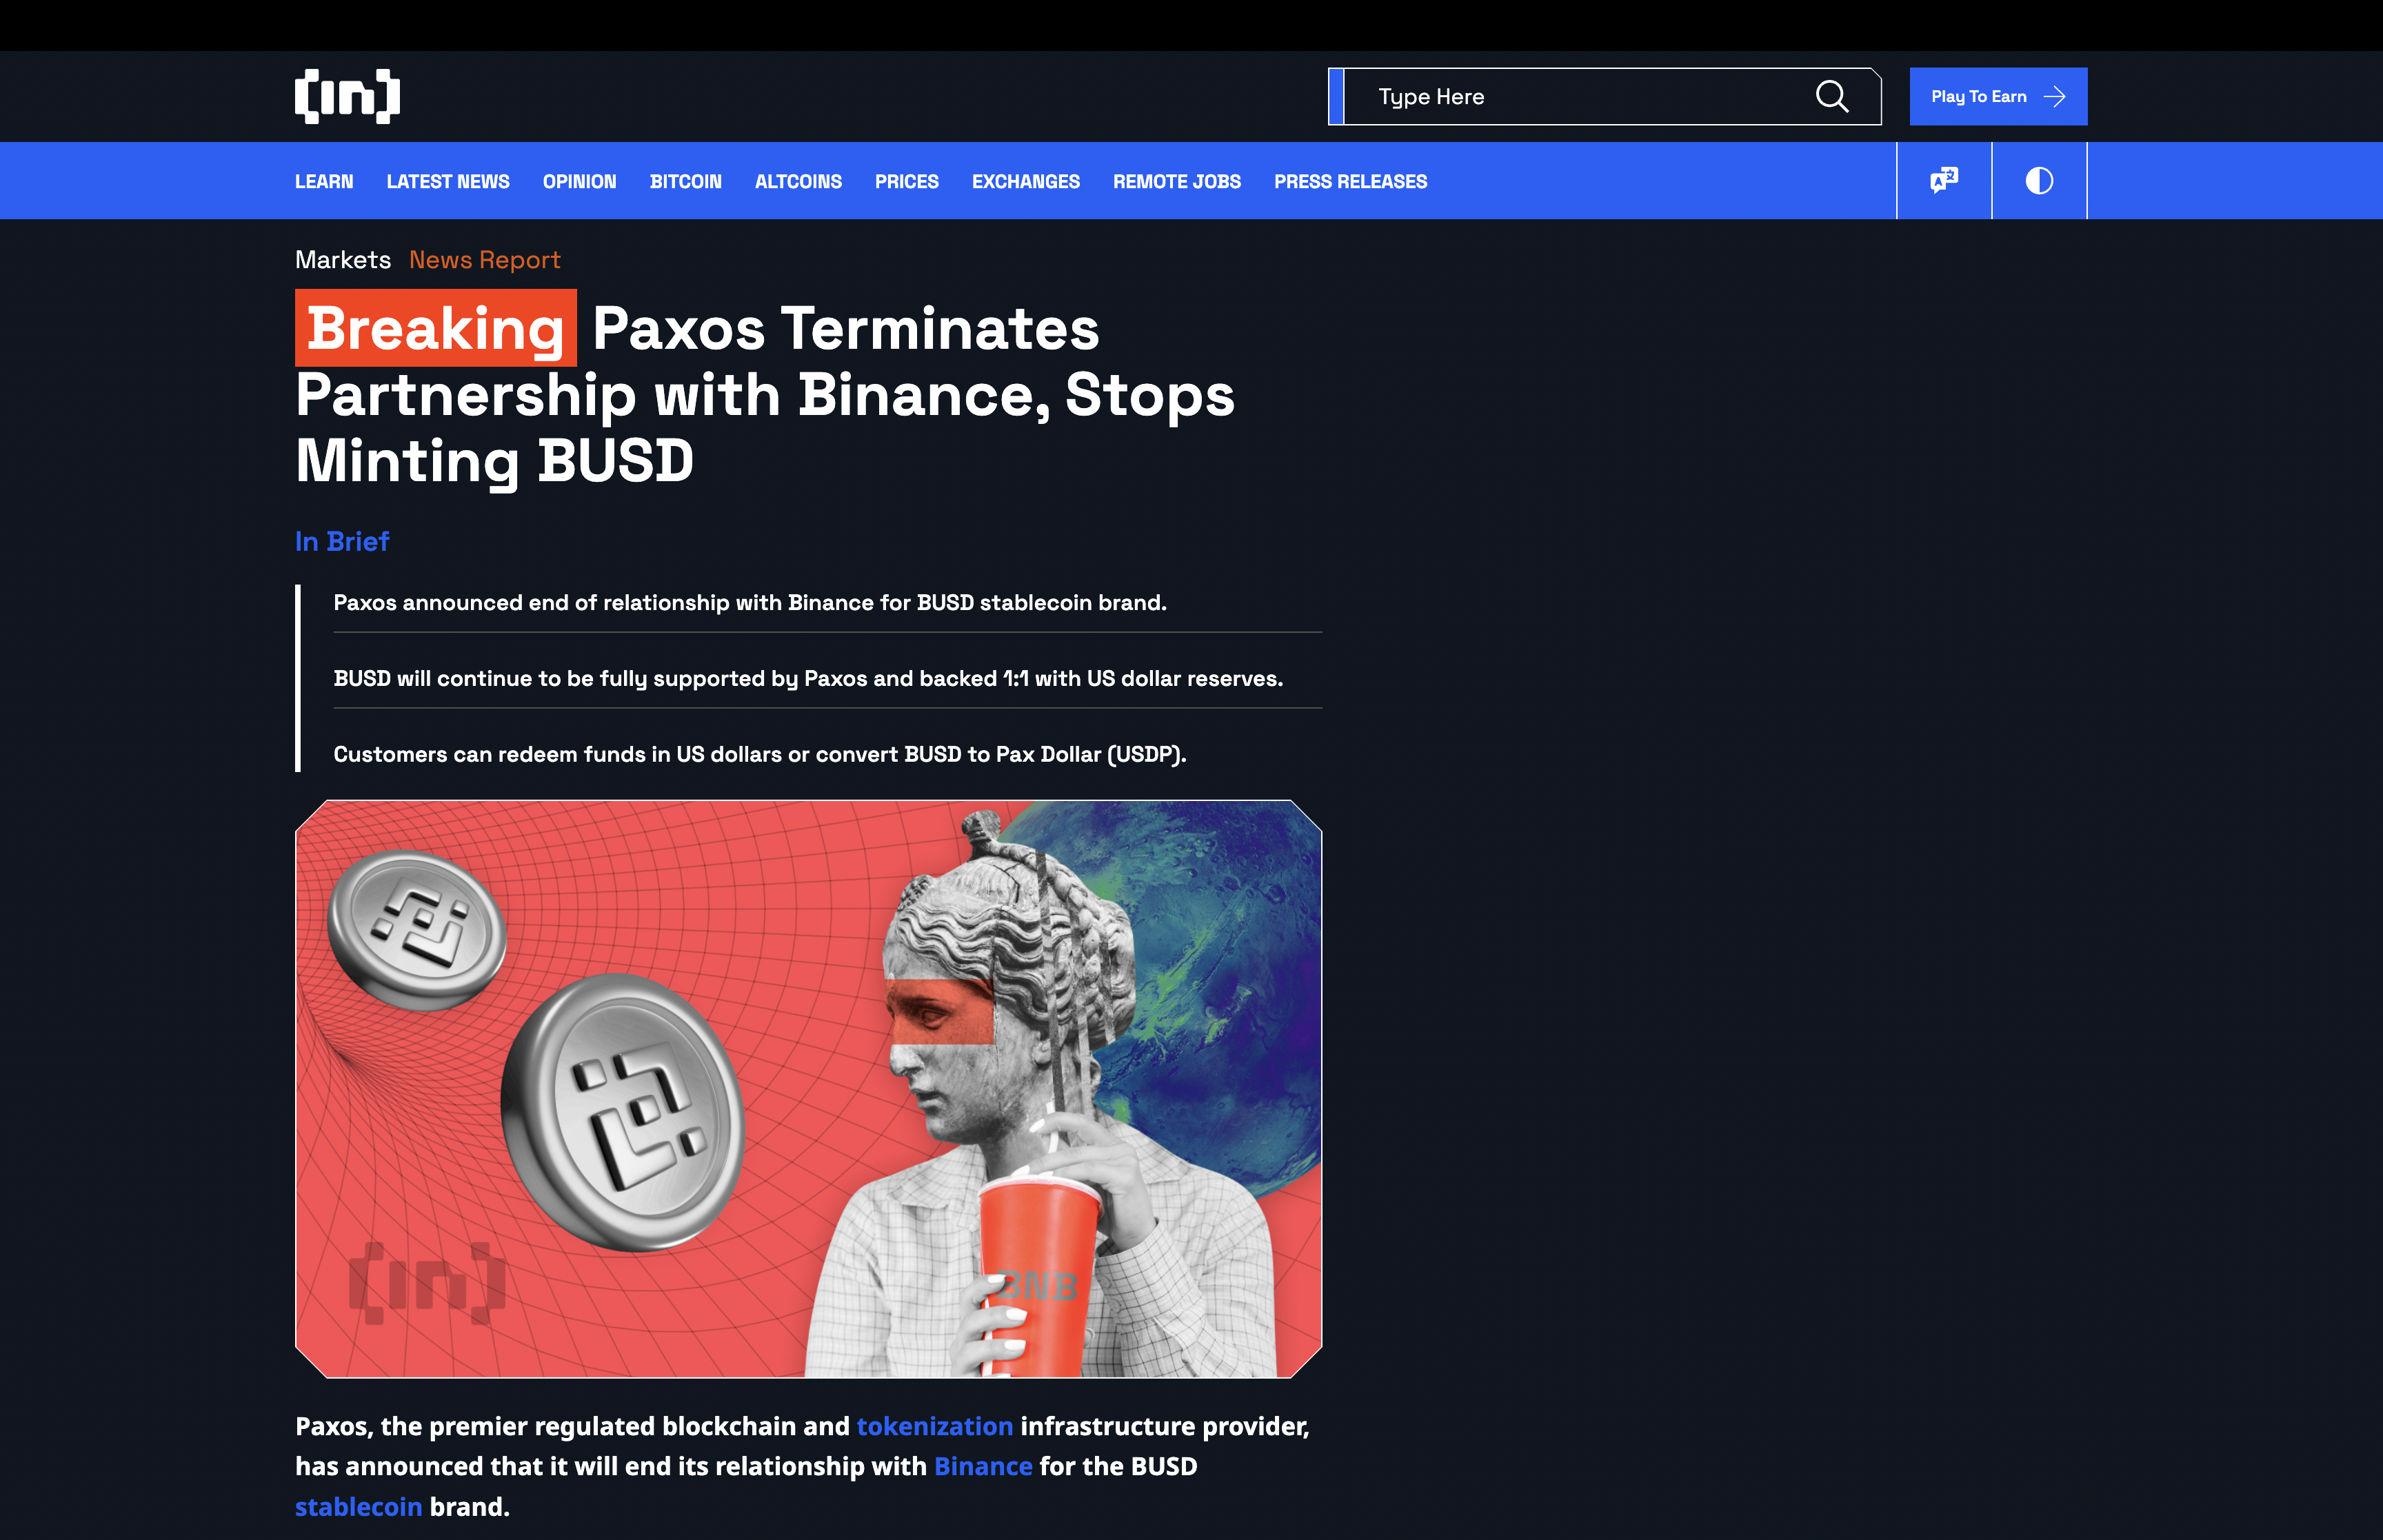The width and height of the screenshot is (2383, 1540).
Task: Click the arrow in Play To Earn
Action: pyautogui.click(x=2055, y=97)
